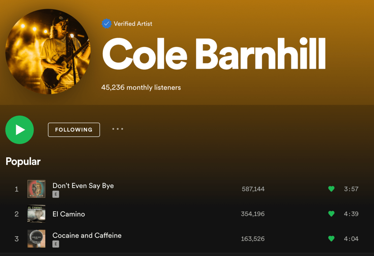Remove like from Cocaine and Caffeine
The height and width of the screenshot is (256, 374).
tap(331, 238)
